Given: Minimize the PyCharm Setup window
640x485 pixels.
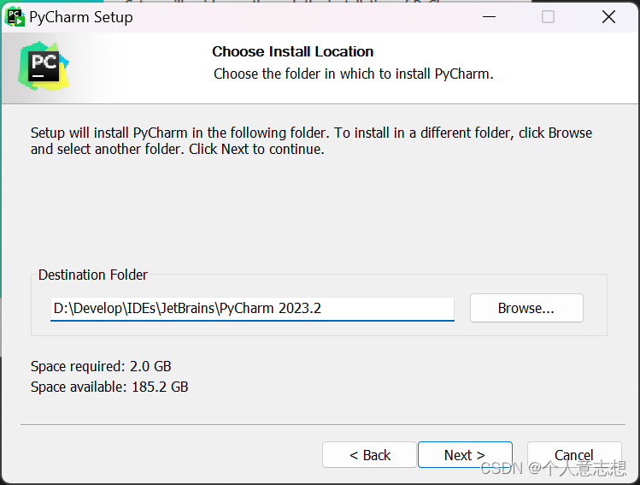Looking at the screenshot, I should [489, 17].
